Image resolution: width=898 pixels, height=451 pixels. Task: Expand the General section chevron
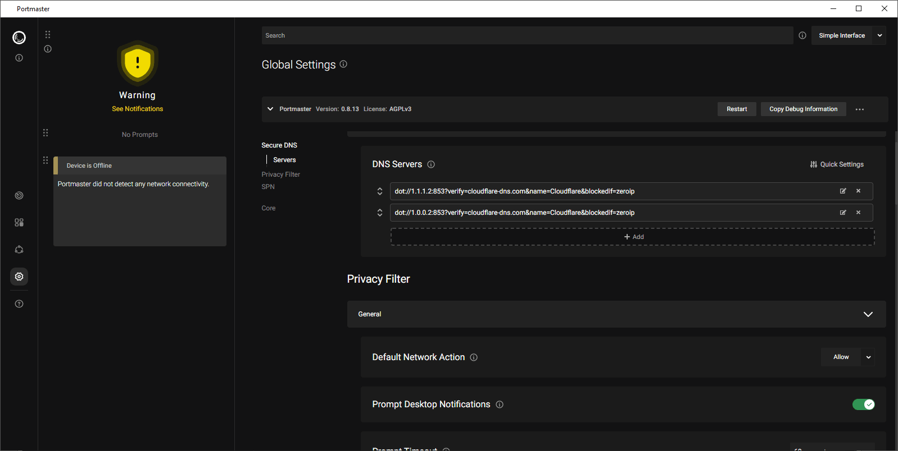(868, 314)
